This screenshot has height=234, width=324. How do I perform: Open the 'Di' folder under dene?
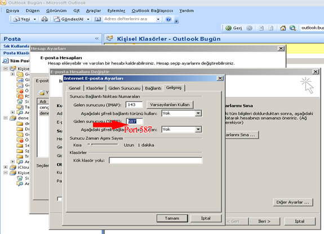point(20,129)
